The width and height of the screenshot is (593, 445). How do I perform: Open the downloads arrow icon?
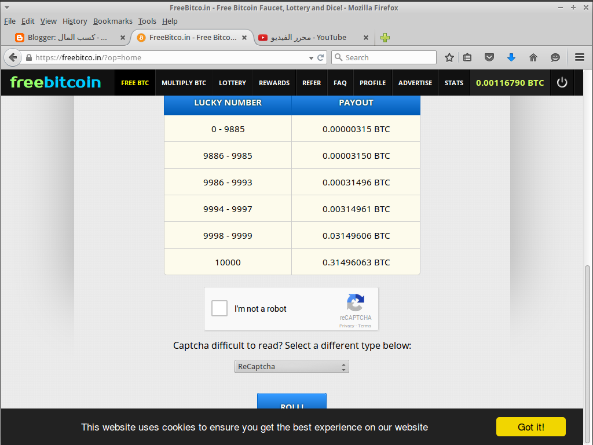point(511,57)
